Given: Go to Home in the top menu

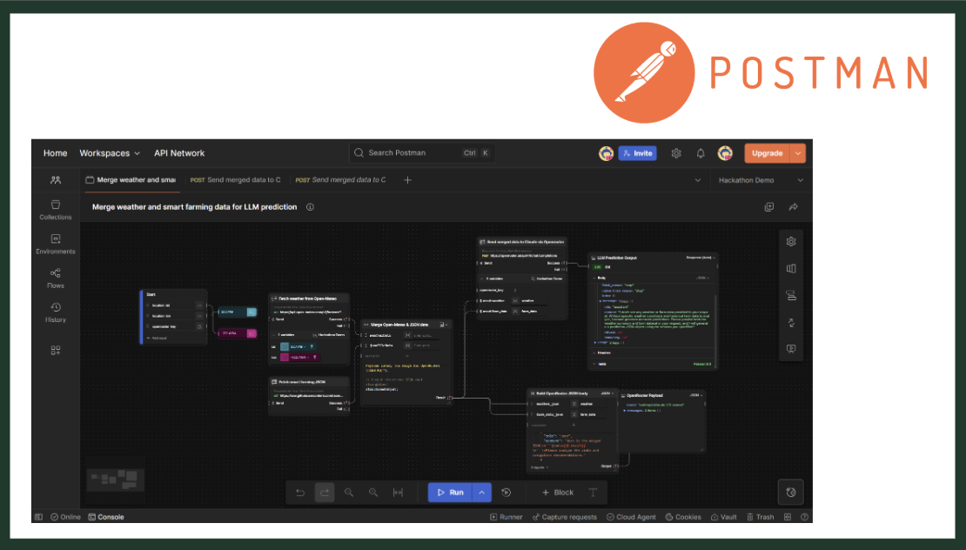Looking at the screenshot, I should [x=56, y=153].
